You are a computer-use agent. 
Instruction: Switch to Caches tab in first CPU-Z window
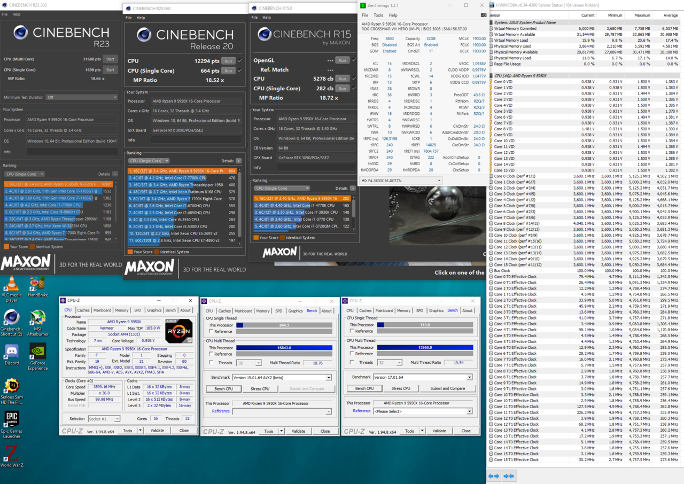(x=83, y=310)
